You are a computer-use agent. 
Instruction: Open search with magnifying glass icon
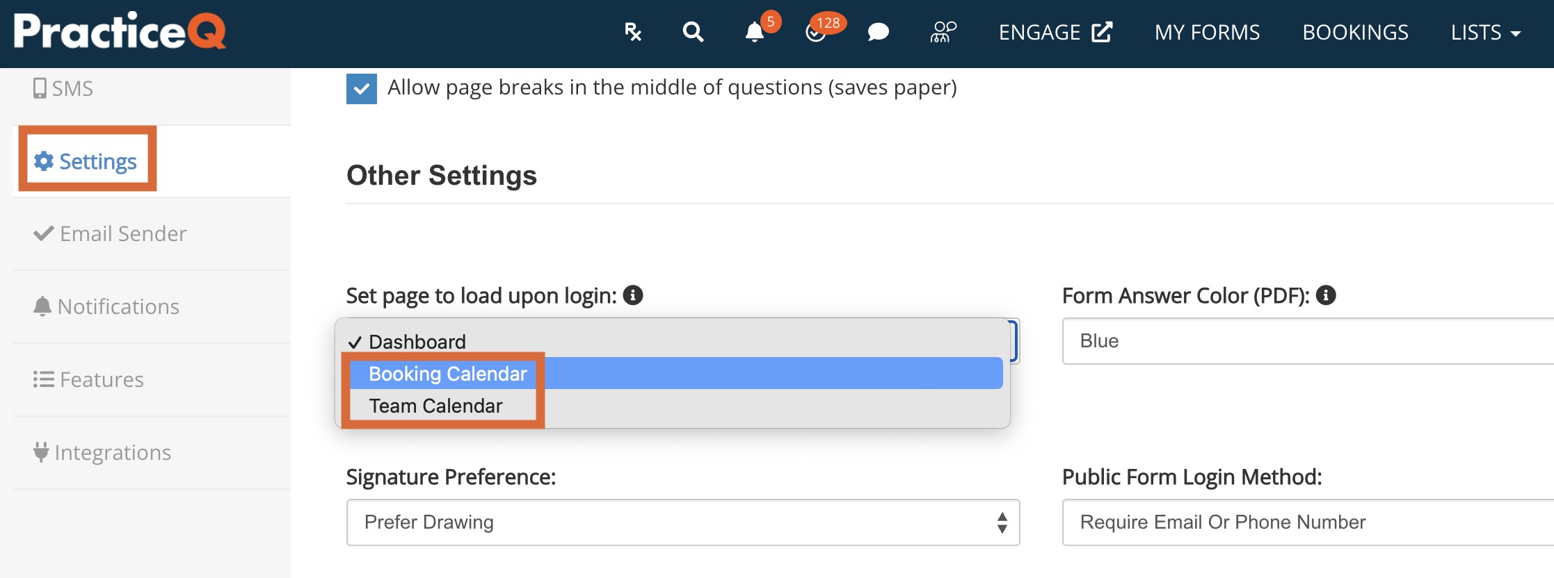point(693,32)
